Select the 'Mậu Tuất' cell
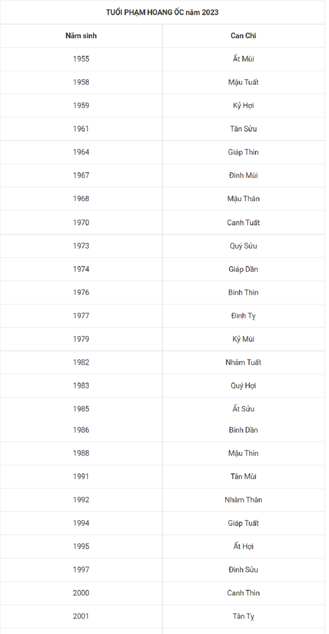 [x=243, y=82]
